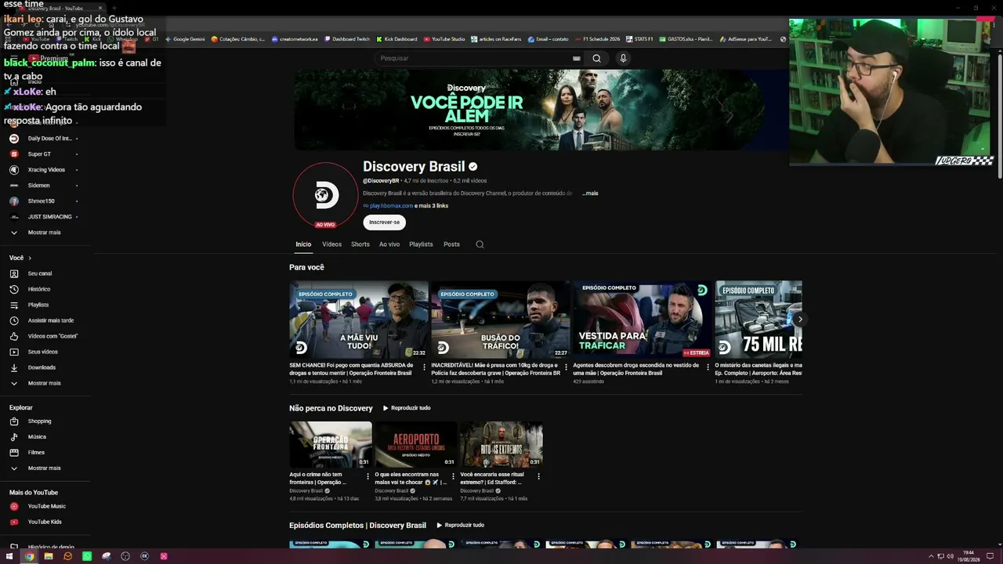This screenshot has height=564, width=1003.
Task: Open options for Aqui o crime não tem fronteiras
Action: coord(368,476)
